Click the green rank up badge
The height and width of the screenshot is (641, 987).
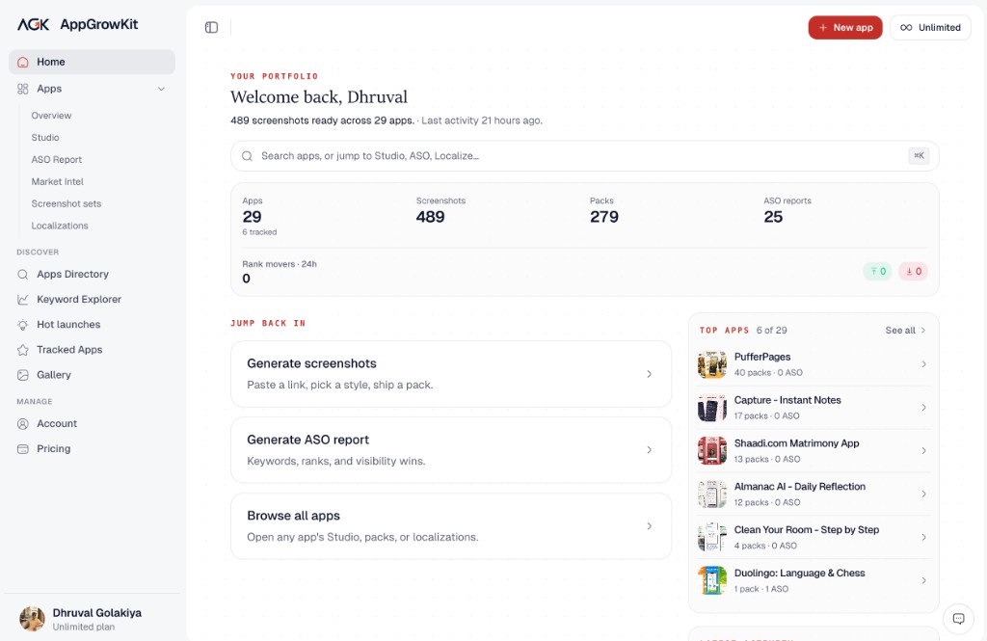pyautogui.click(x=877, y=272)
